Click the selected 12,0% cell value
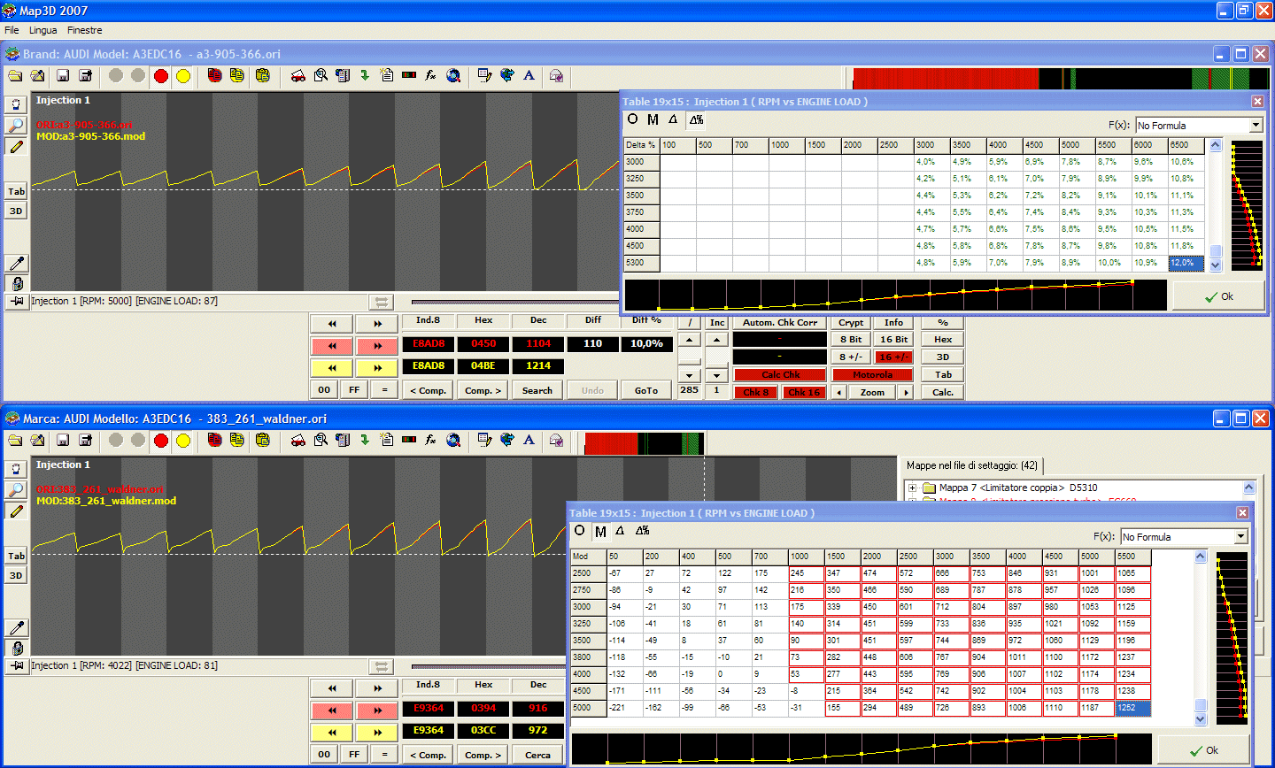 (x=1186, y=263)
